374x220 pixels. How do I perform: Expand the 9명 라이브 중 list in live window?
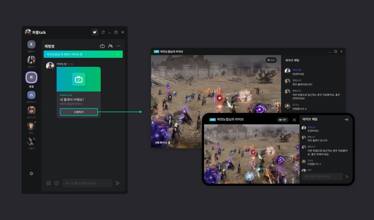pyautogui.click(x=165, y=143)
